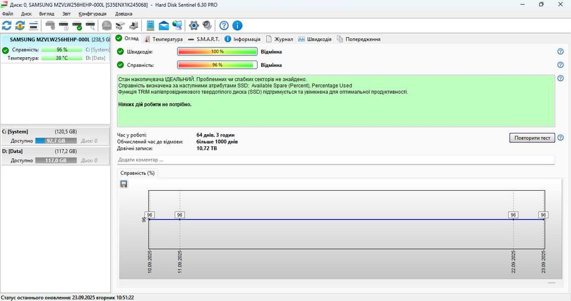Click the 10.09.2025 data point label on chart
The height and width of the screenshot is (301, 571).
(x=150, y=215)
